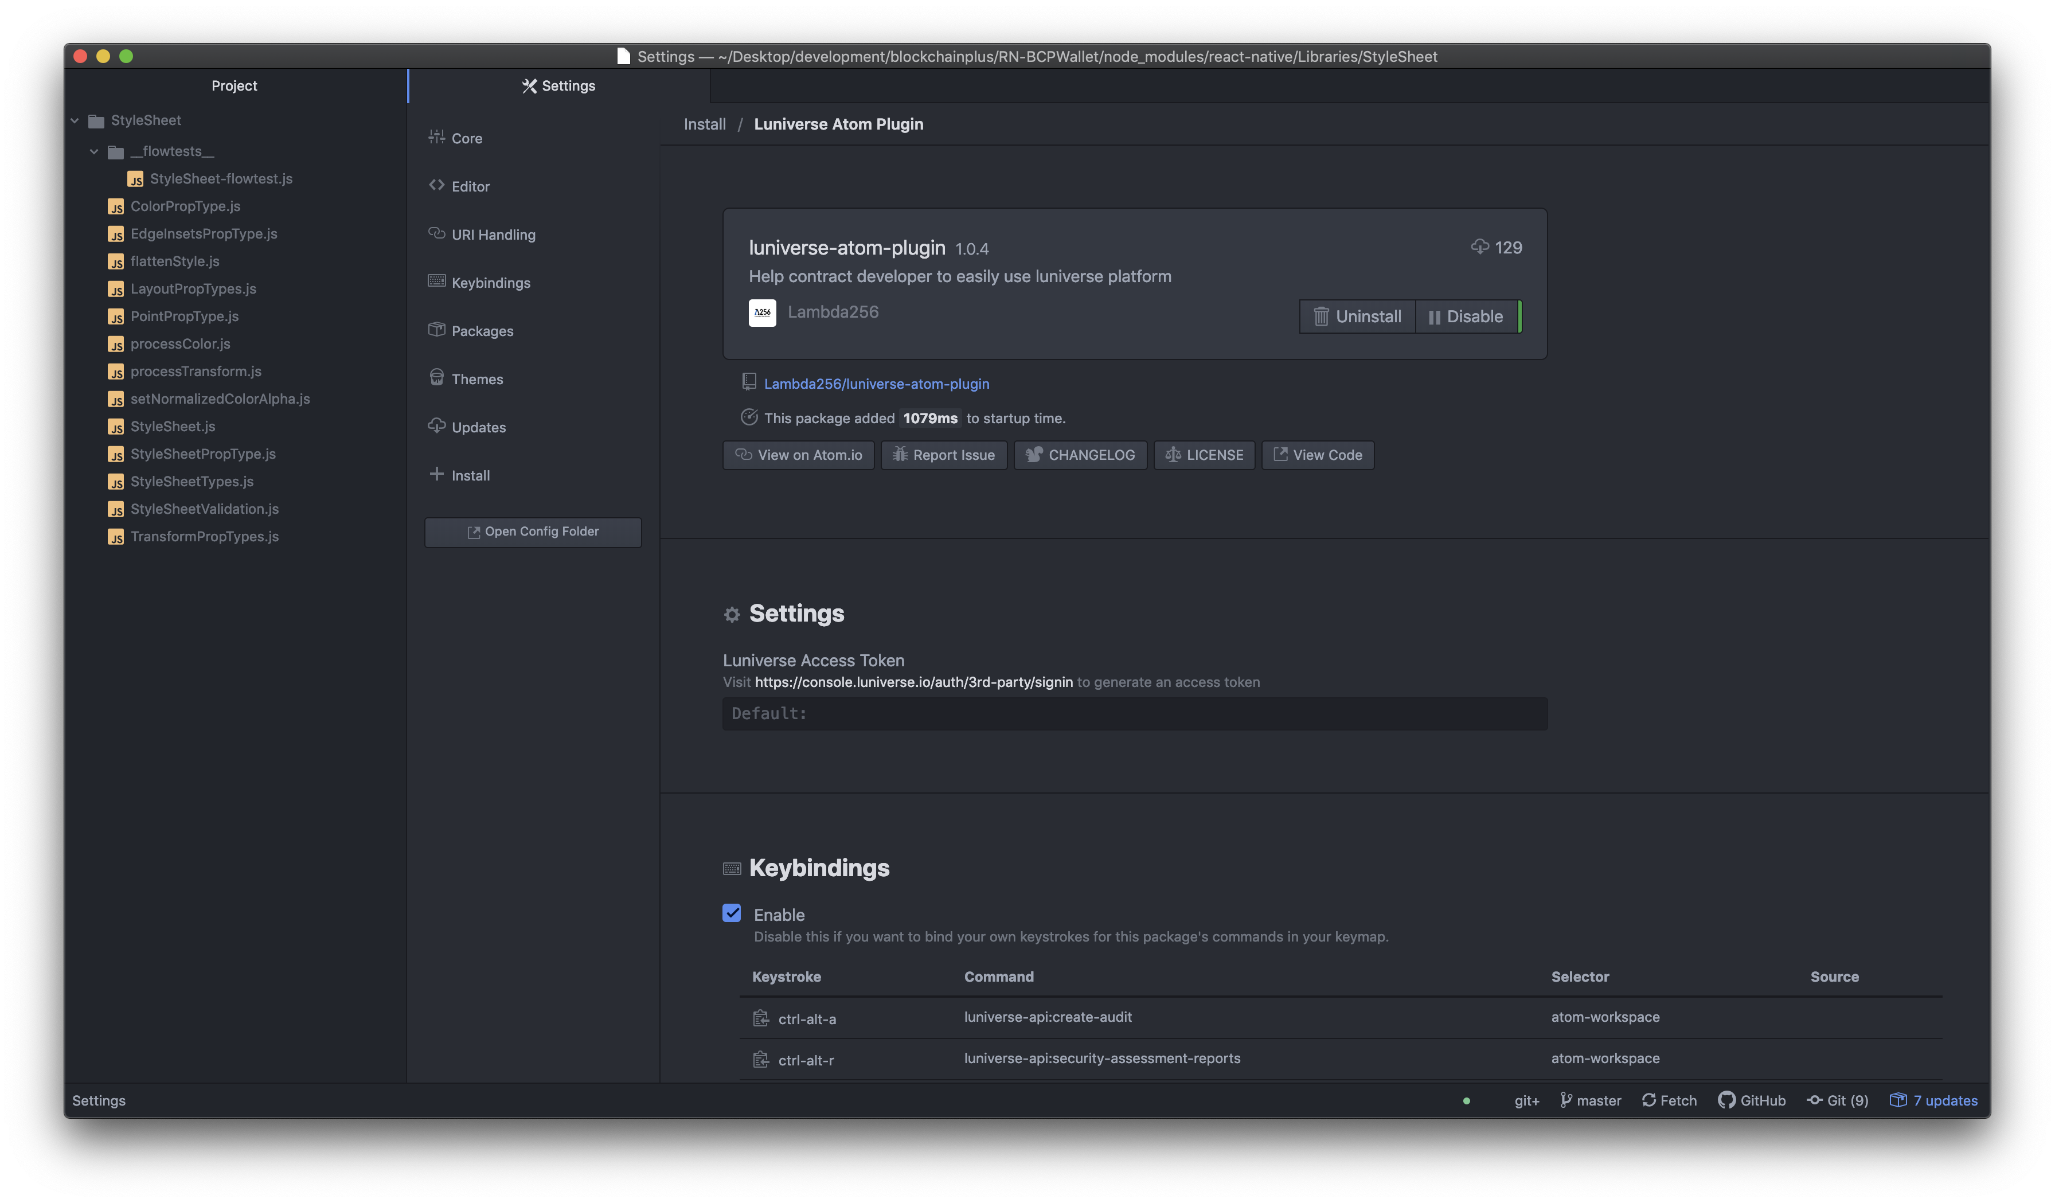
Task: Click the 7 updates status item
Action: (x=1933, y=1100)
